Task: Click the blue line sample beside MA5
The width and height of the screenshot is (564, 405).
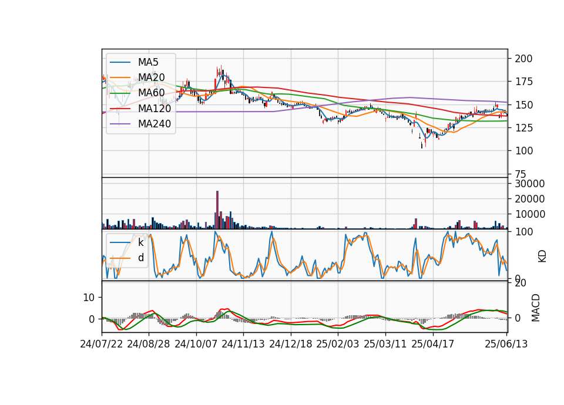Action: (120, 62)
